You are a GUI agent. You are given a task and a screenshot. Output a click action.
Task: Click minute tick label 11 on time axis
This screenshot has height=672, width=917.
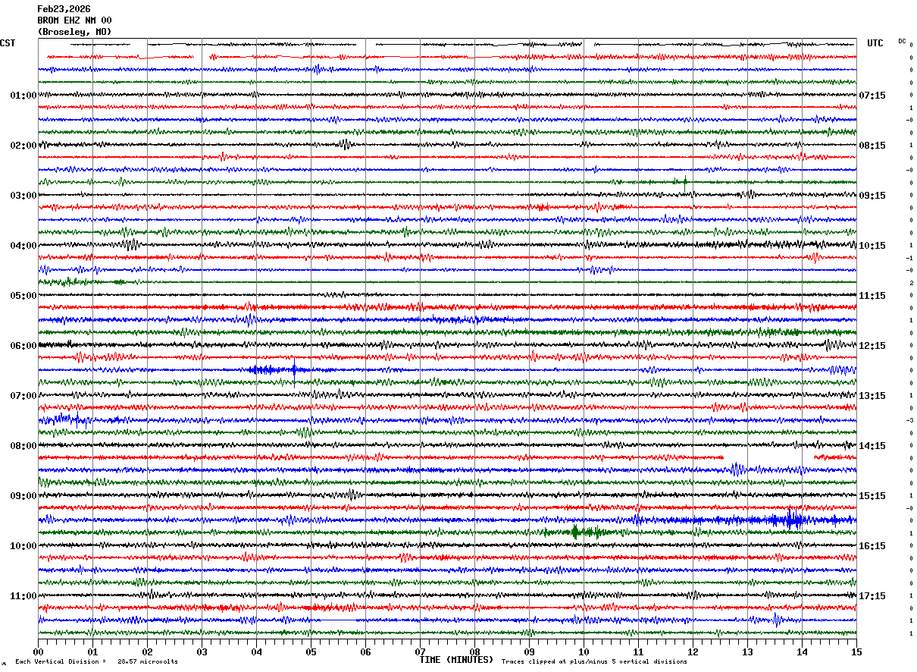click(638, 652)
